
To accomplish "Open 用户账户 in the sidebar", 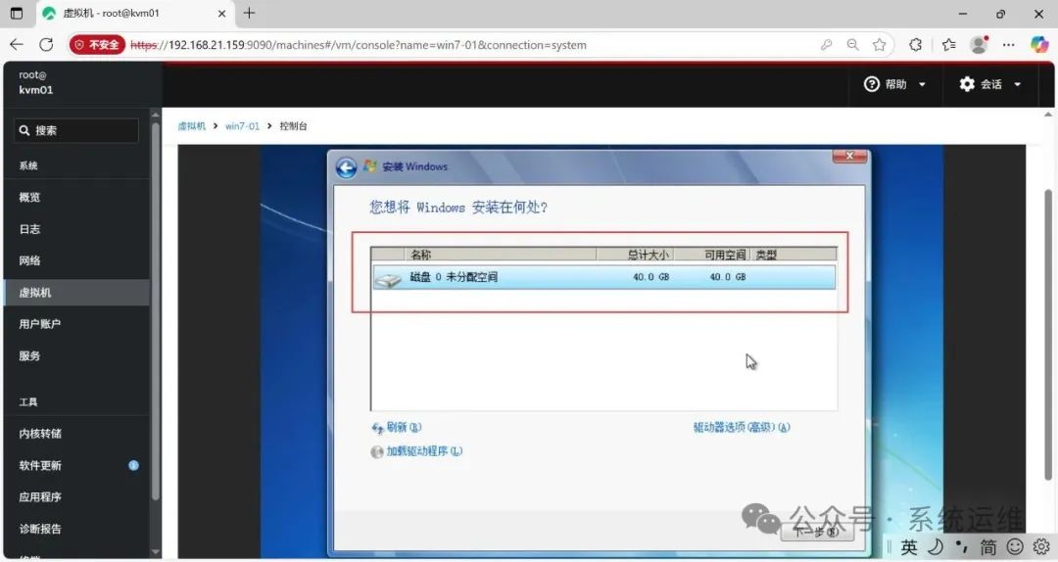I will [x=76, y=324].
